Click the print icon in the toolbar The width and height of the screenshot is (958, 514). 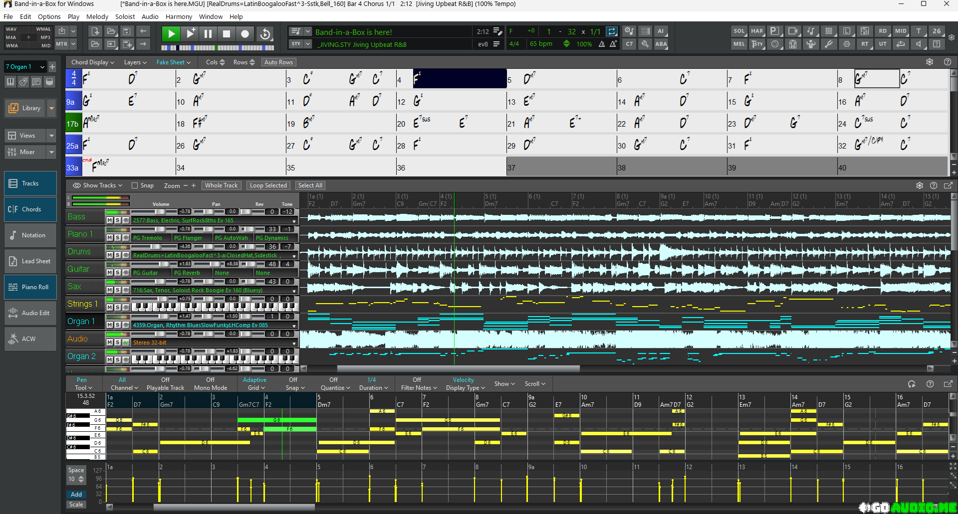[847, 44]
